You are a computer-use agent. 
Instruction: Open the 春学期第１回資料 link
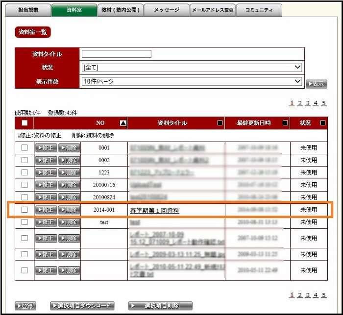[x=154, y=210]
